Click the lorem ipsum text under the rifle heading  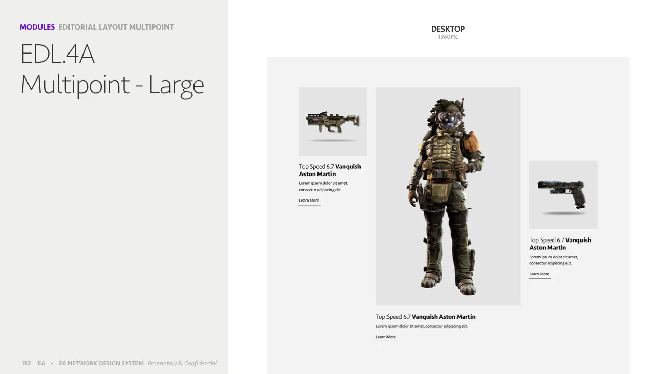pos(324,186)
